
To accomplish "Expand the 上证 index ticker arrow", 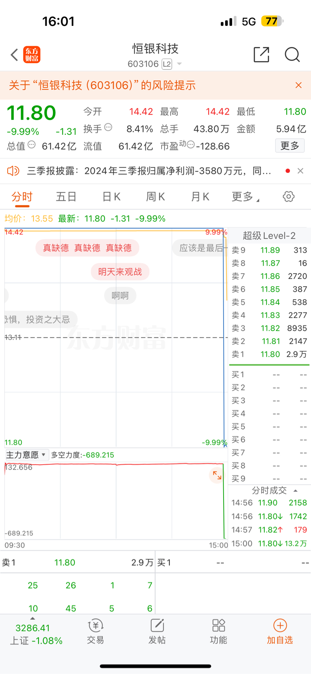I will click(32, 618).
